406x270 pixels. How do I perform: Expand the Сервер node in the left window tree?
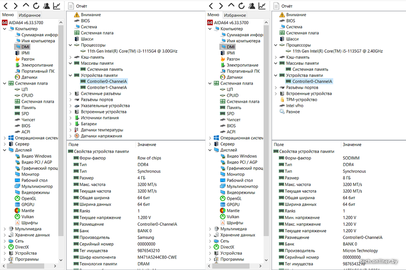4,144
